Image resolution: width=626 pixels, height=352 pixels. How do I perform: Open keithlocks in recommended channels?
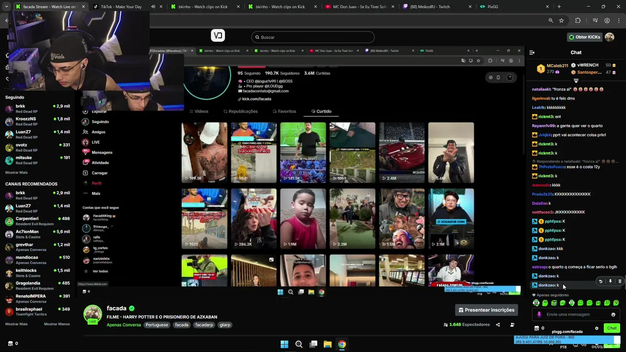pyautogui.click(x=38, y=273)
